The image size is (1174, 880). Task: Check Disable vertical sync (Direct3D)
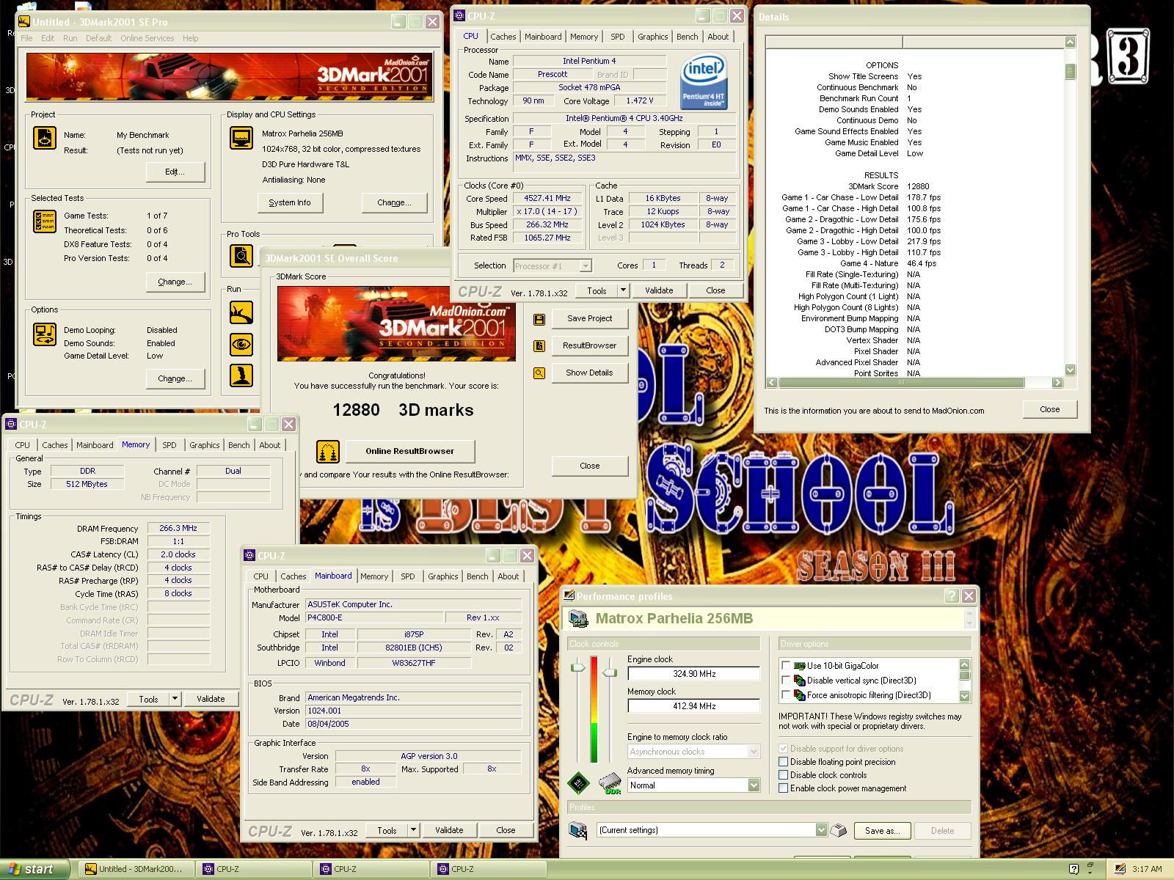coord(786,681)
